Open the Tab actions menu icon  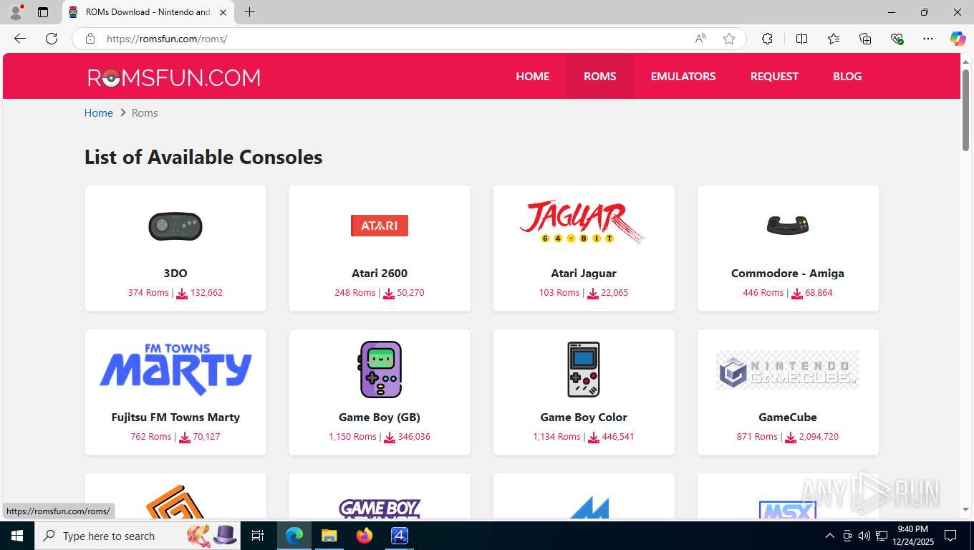(x=43, y=12)
